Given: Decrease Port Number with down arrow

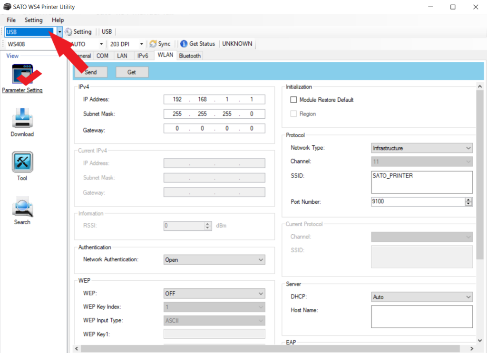Looking at the screenshot, I should (x=468, y=204).
